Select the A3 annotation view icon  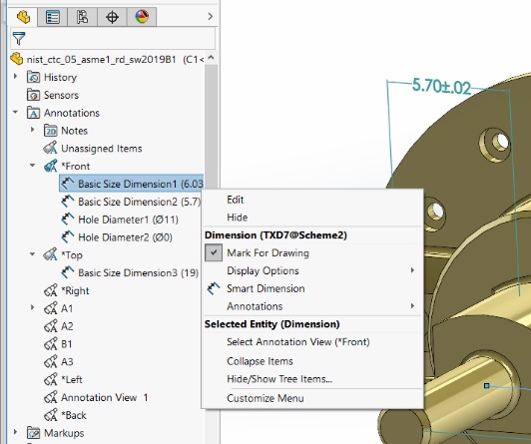pyautogui.click(x=51, y=361)
